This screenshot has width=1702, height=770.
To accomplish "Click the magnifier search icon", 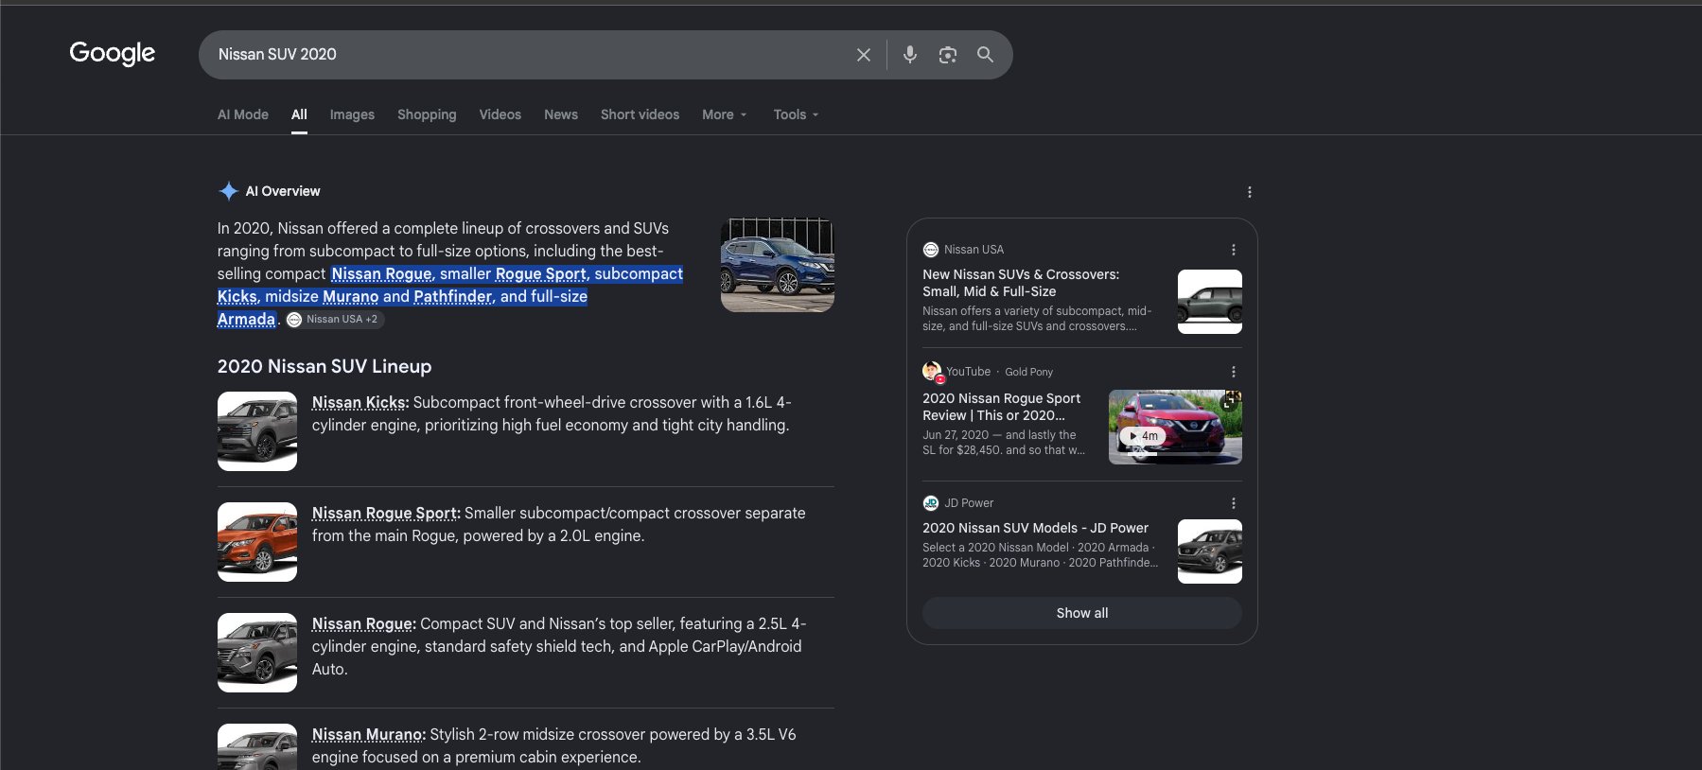I will pyautogui.click(x=985, y=55).
